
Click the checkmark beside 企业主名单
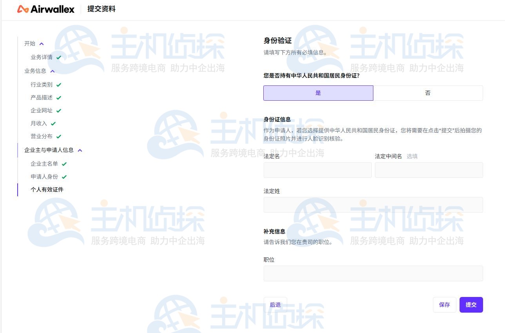[x=64, y=163]
